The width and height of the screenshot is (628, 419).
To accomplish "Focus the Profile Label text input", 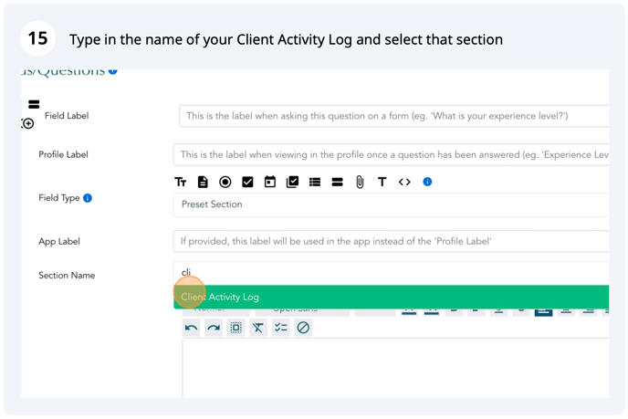I will click(392, 154).
